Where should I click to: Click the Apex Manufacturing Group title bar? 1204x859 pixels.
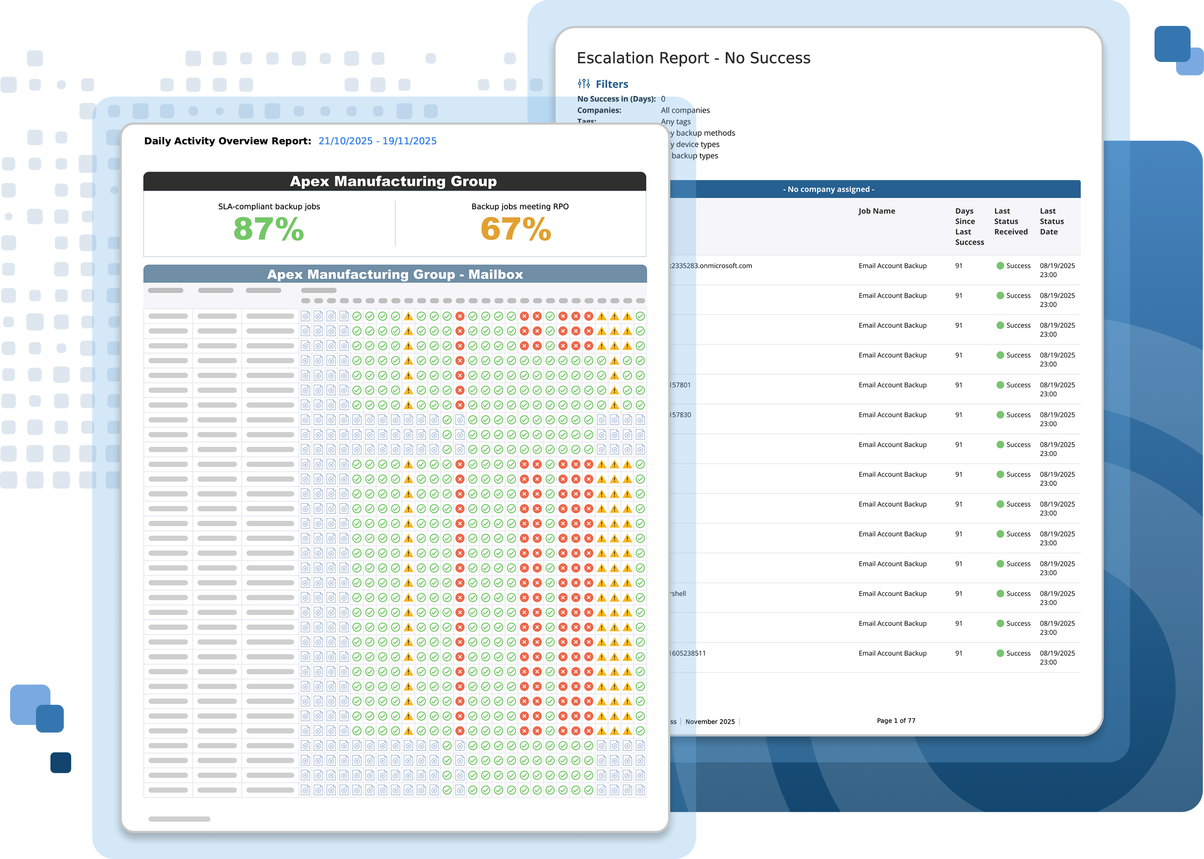click(x=393, y=182)
